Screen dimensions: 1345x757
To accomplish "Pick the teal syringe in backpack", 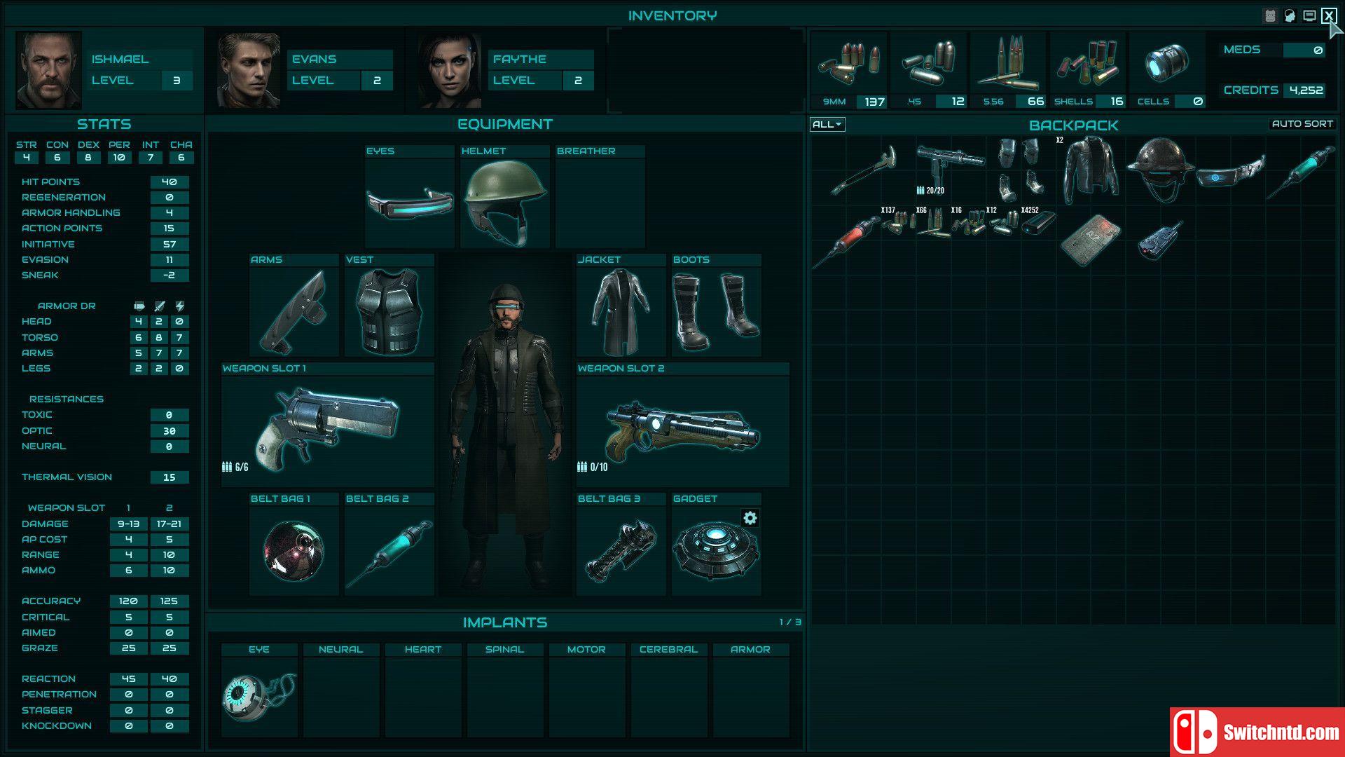I will coord(1301,172).
